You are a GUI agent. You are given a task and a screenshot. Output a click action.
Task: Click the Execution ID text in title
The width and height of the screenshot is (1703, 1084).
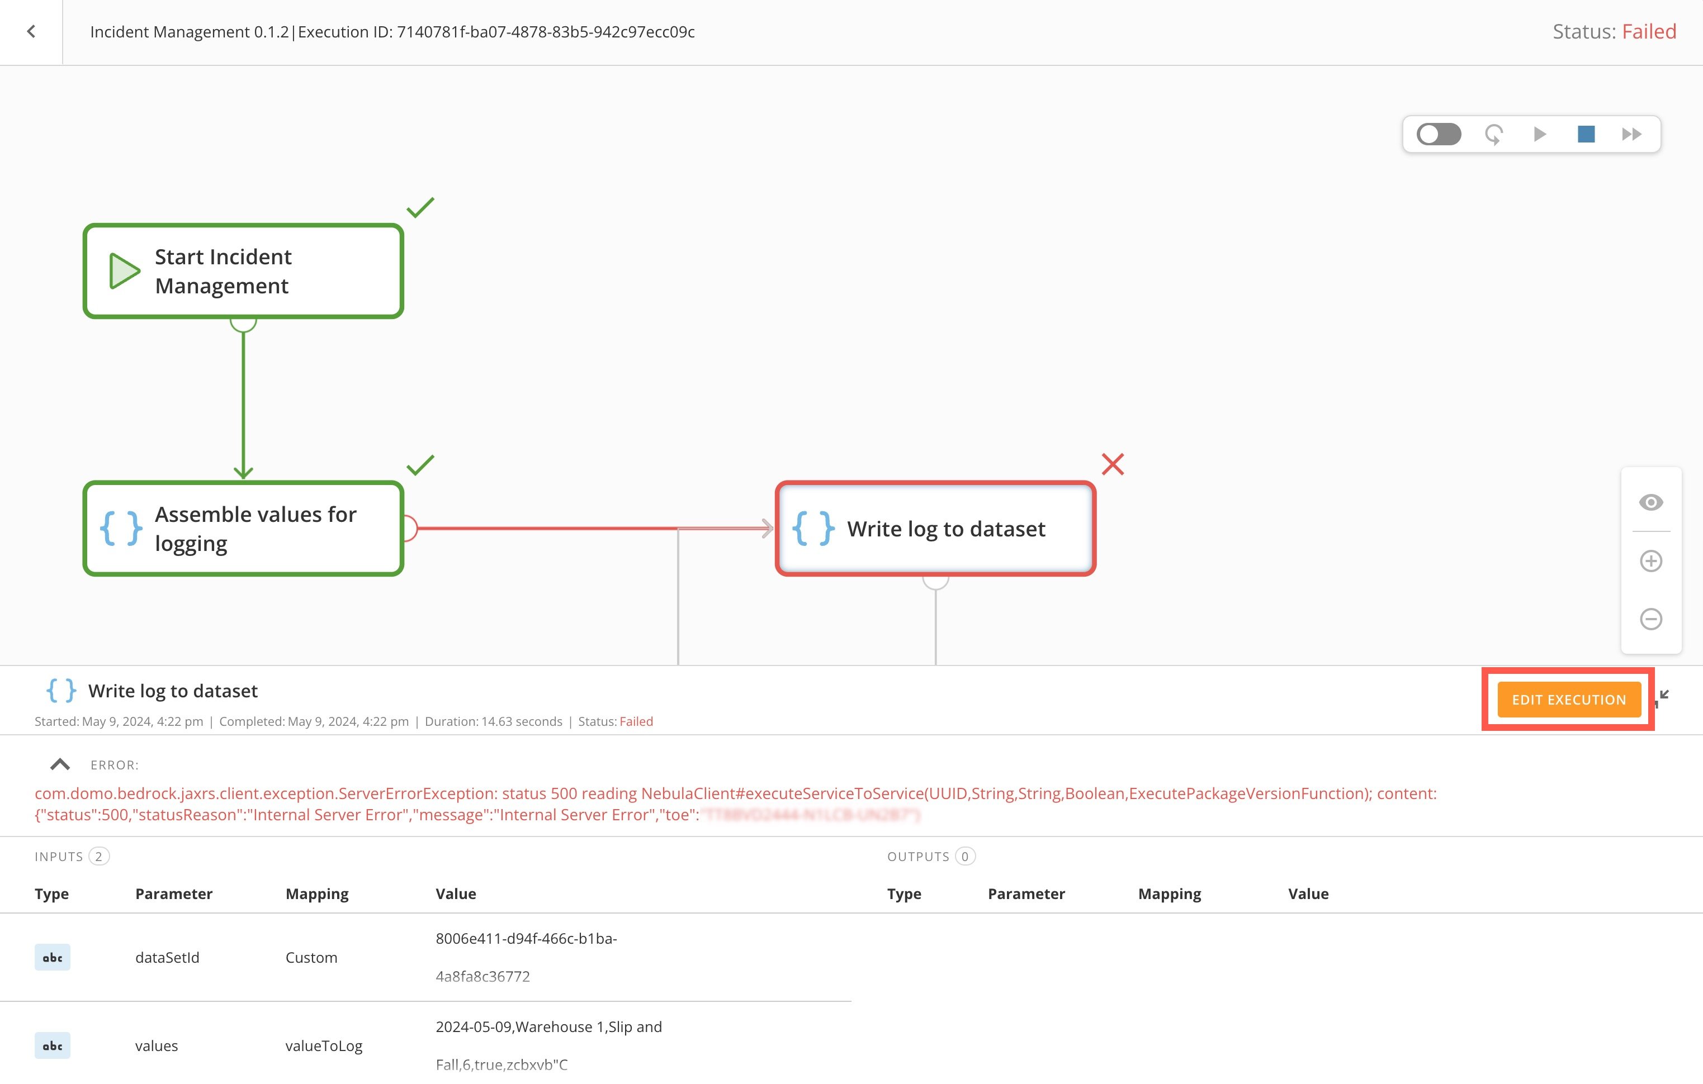pos(496,32)
